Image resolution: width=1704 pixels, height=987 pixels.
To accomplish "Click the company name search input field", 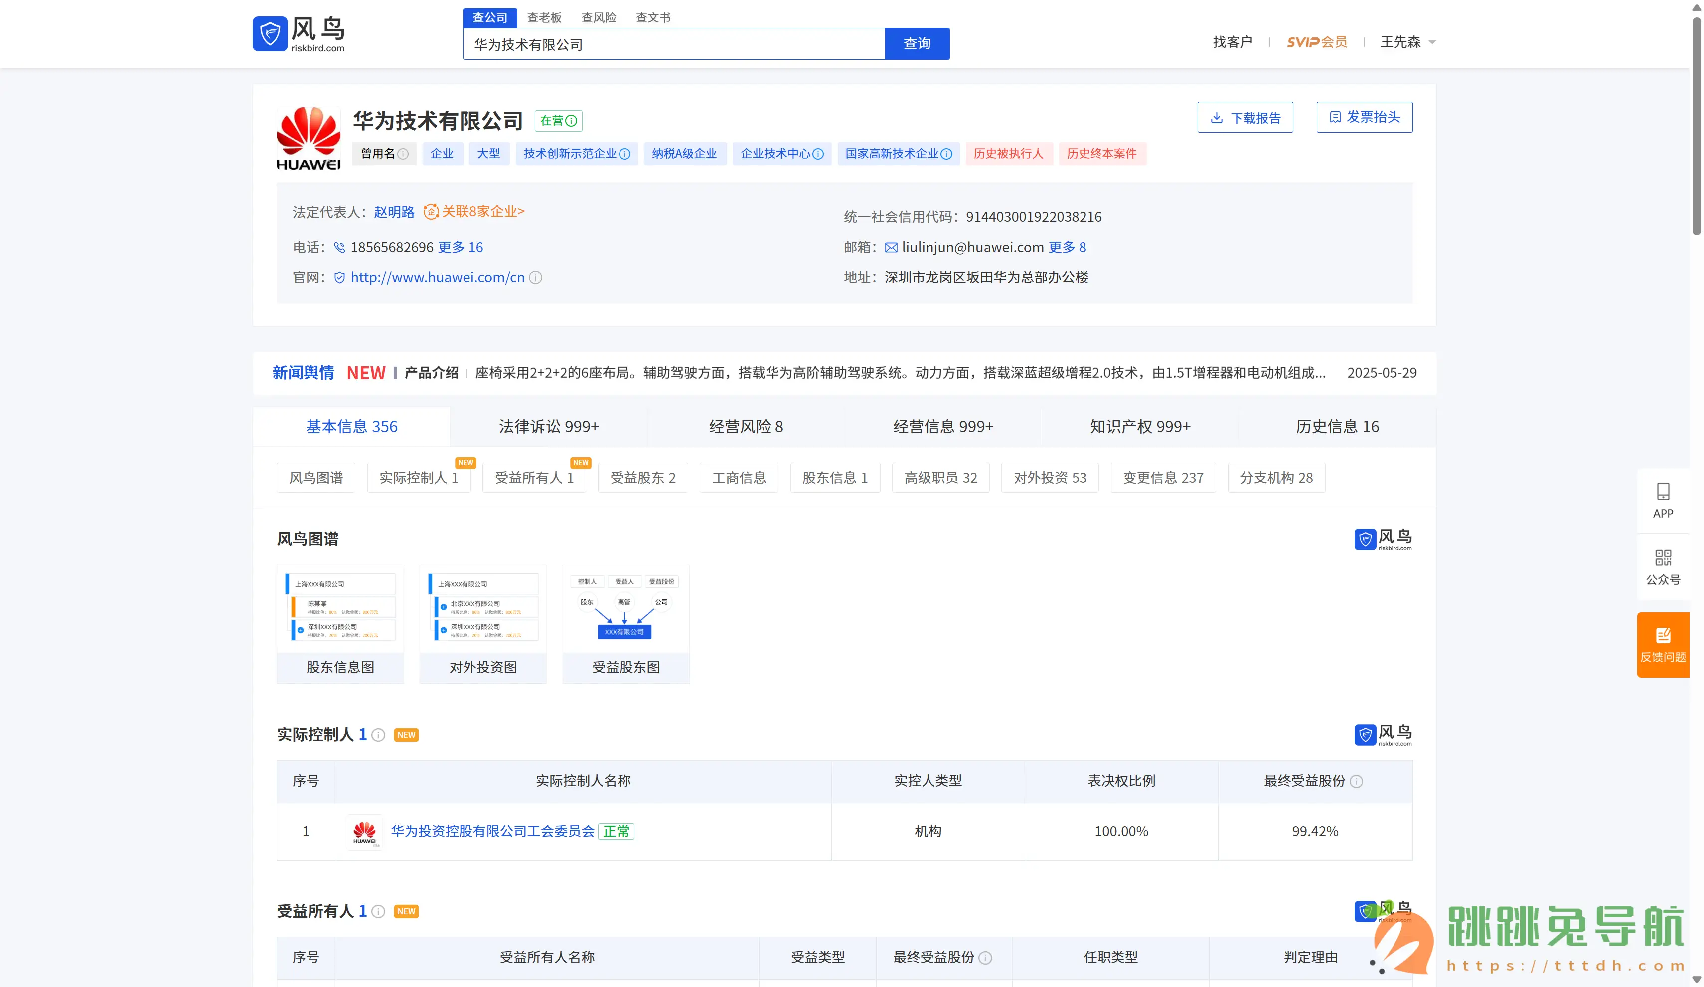I will pyautogui.click(x=673, y=44).
